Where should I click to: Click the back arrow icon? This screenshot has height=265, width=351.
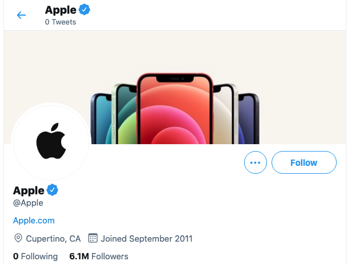(x=22, y=15)
